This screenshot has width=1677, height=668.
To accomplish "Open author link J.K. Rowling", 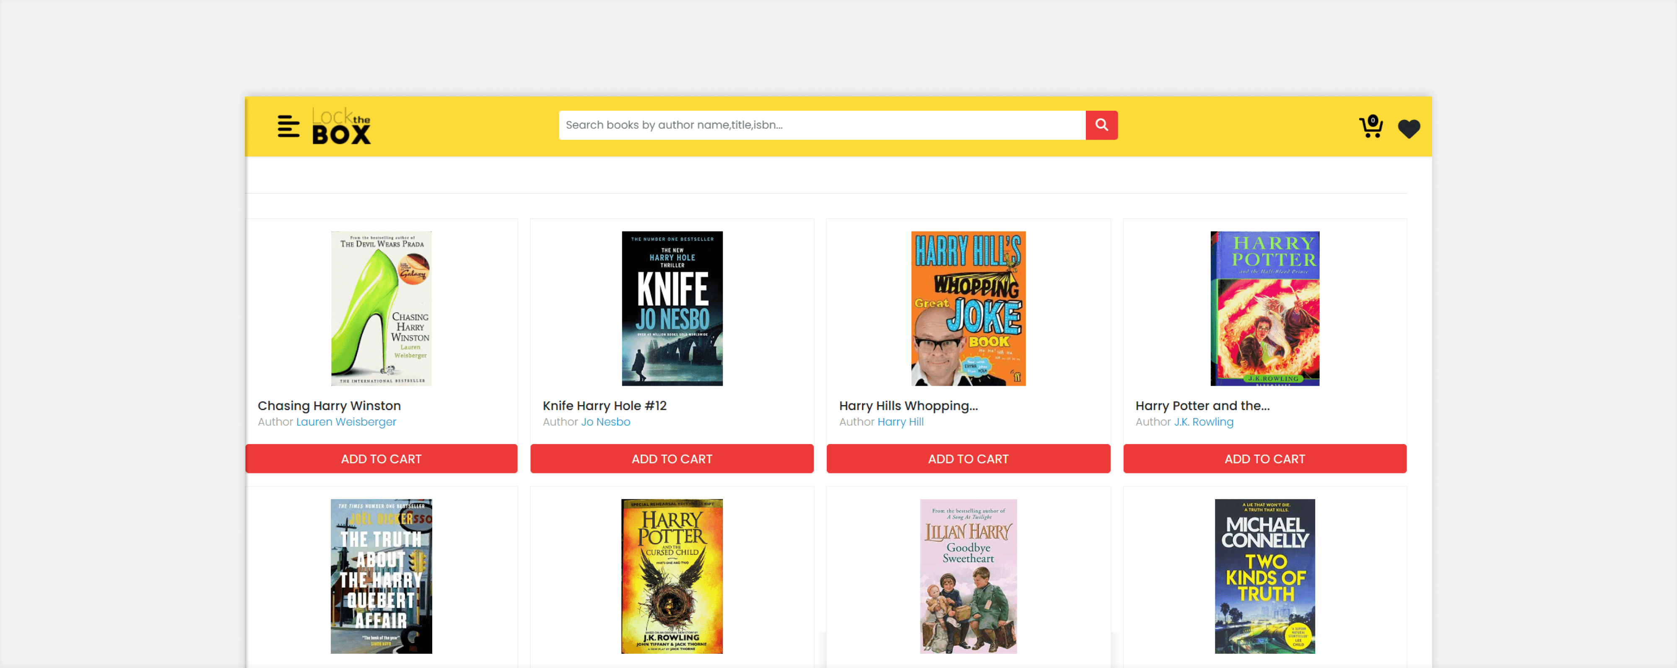I will click(1203, 422).
